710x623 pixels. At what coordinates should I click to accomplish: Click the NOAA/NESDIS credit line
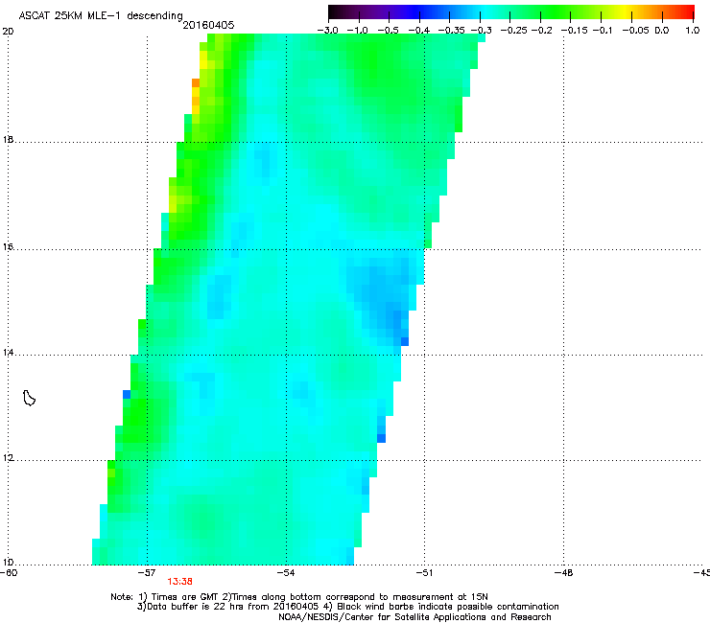414,617
